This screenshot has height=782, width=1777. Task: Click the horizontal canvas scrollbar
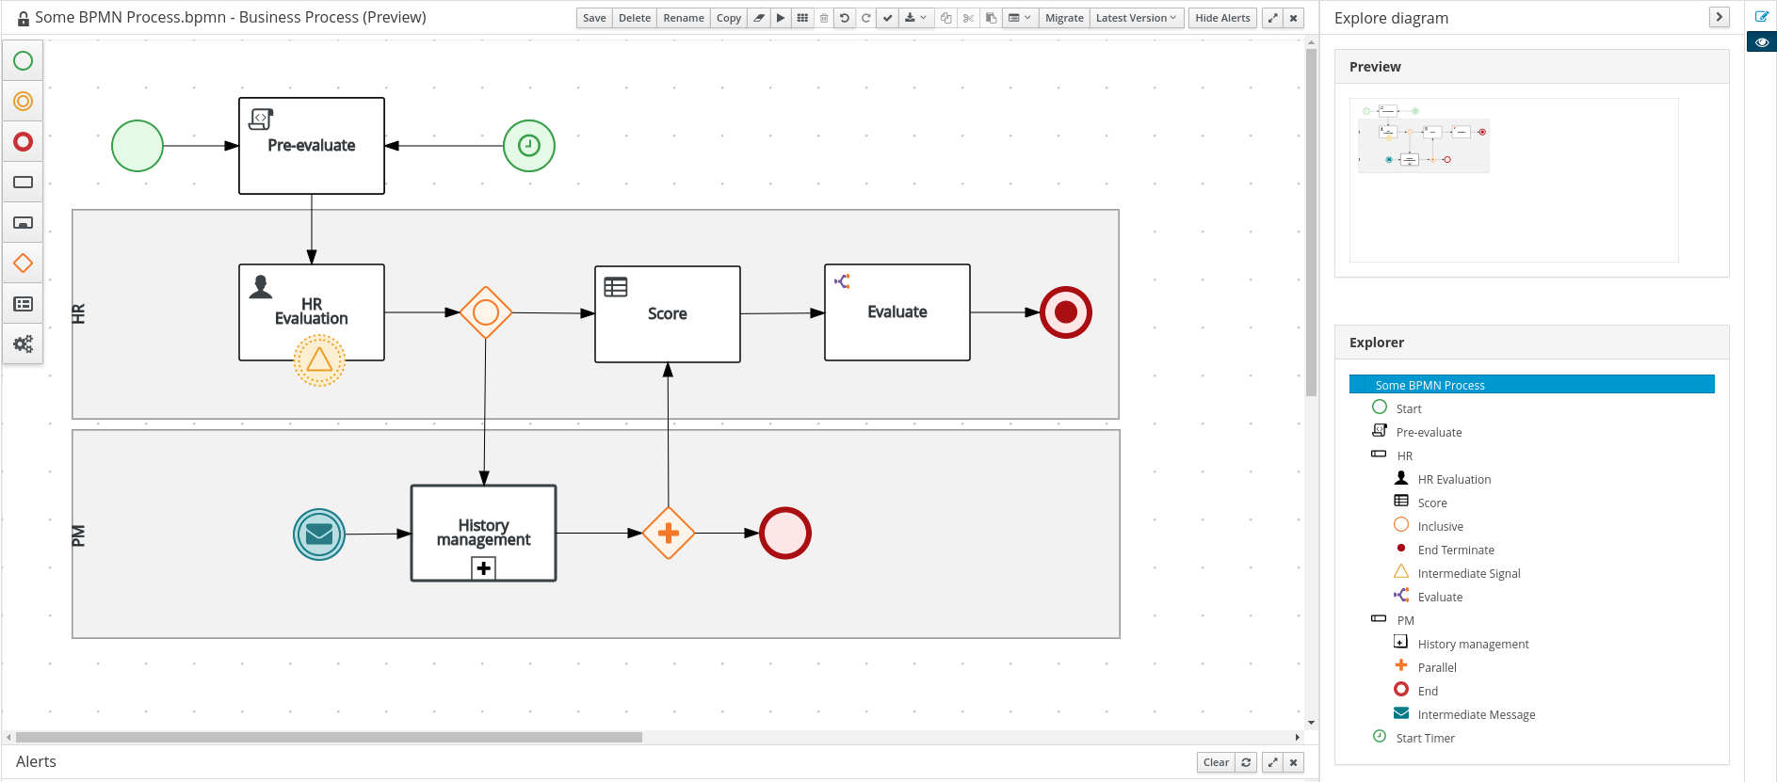pyautogui.click(x=330, y=738)
